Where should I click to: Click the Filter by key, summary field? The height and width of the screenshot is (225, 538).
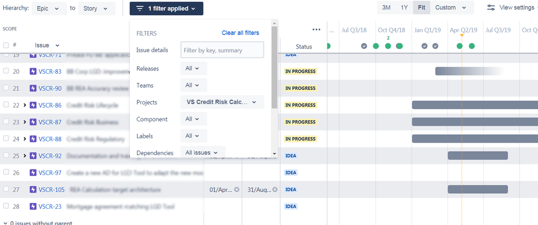point(222,50)
